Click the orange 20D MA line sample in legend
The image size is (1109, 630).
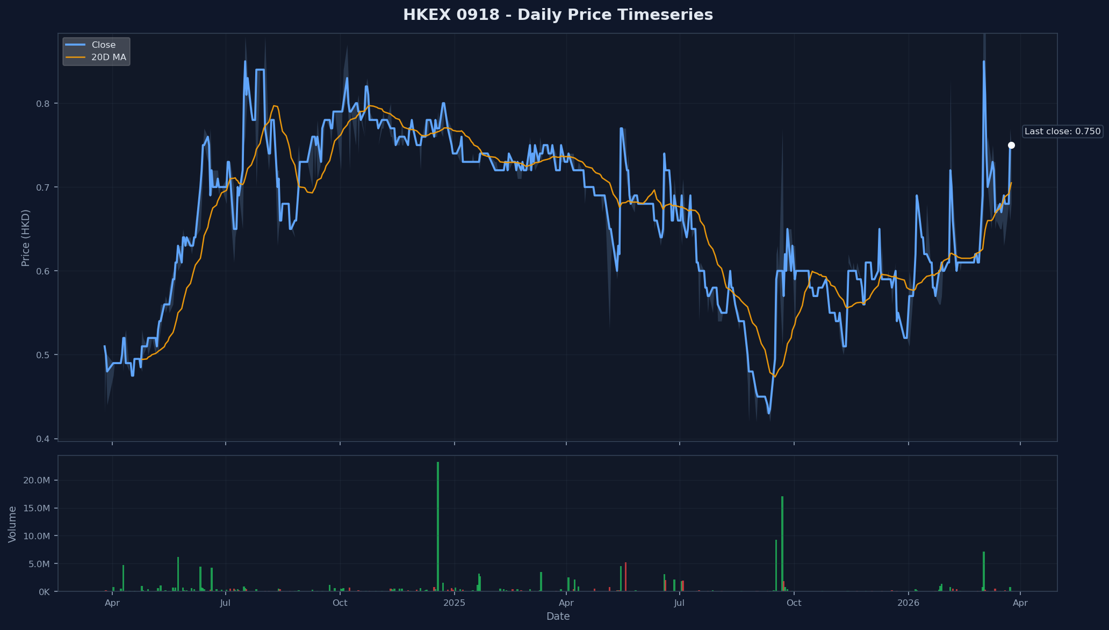[x=75, y=57]
